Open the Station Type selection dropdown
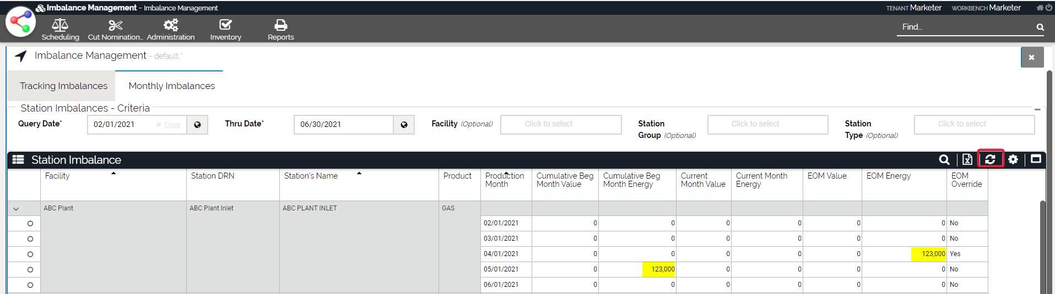Screen dimensions: 1055x294 coord(973,124)
